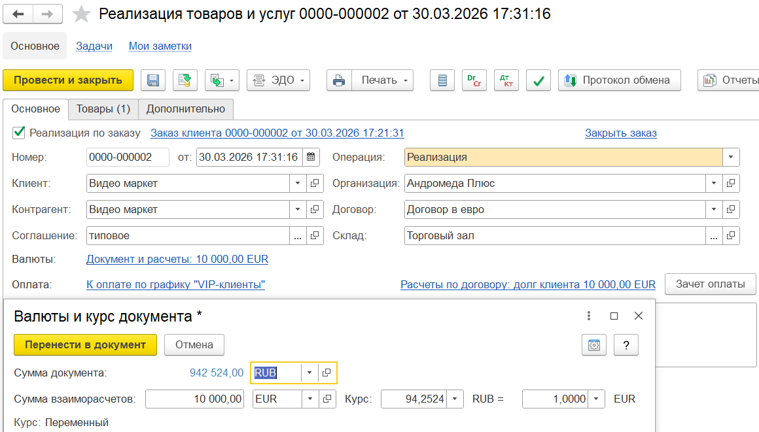Screen dimensions: 759x432
Task: Open the ЭДО dropdown menu
Action: 278,80
